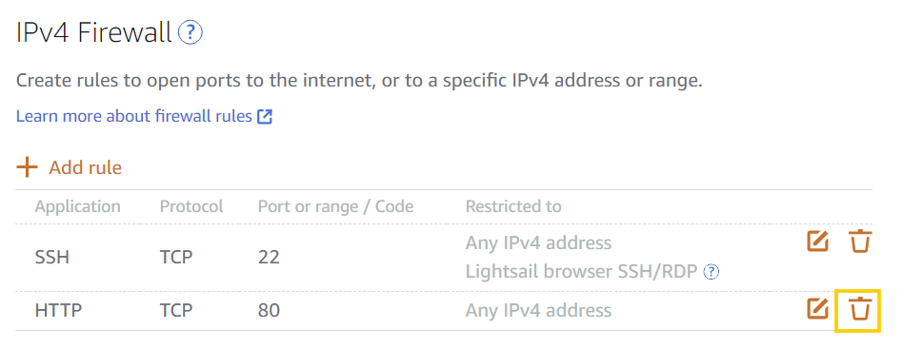Image resolution: width=902 pixels, height=349 pixels.
Task: Select the Add rule text button
Action: [x=85, y=167]
